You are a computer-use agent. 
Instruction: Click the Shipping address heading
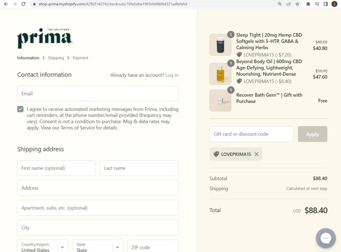[40, 149]
